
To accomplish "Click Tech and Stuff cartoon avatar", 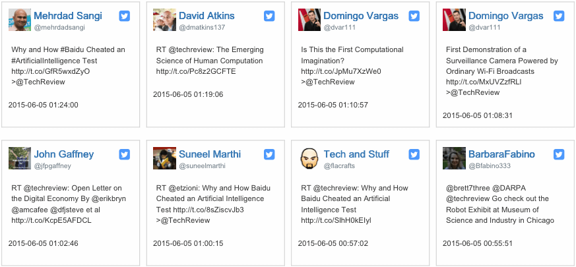I will (309, 158).
